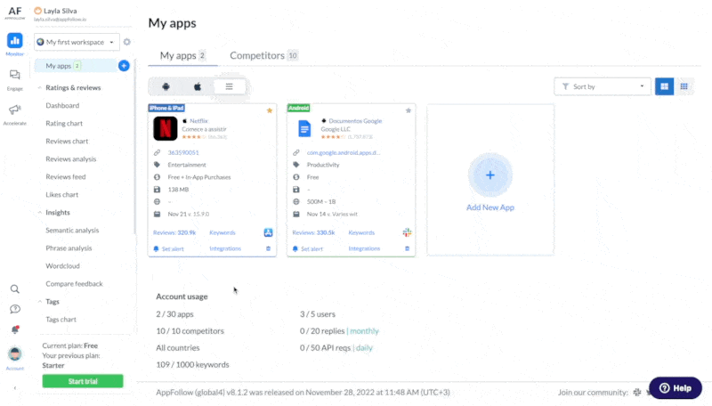This screenshot has height=406, width=712.
Task: Open the Account avatar icon
Action: click(x=15, y=353)
